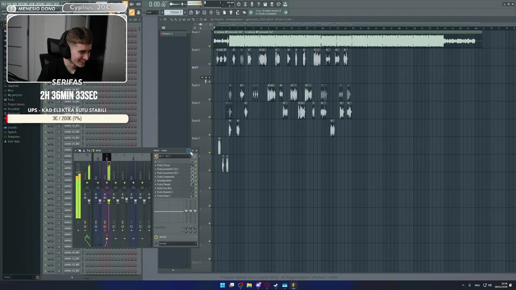Screen dimensions: 516x290
Task: Click the audio input icon in Mixer panel
Action: (x=156, y=156)
